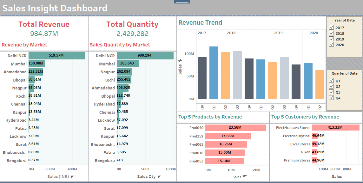
Task: Click the handle at top of dashboard
Action: point(182,2)
